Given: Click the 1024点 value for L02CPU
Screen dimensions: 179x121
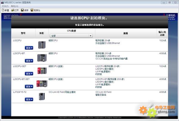Looking at the screenshot, I should tap(163, 41).
